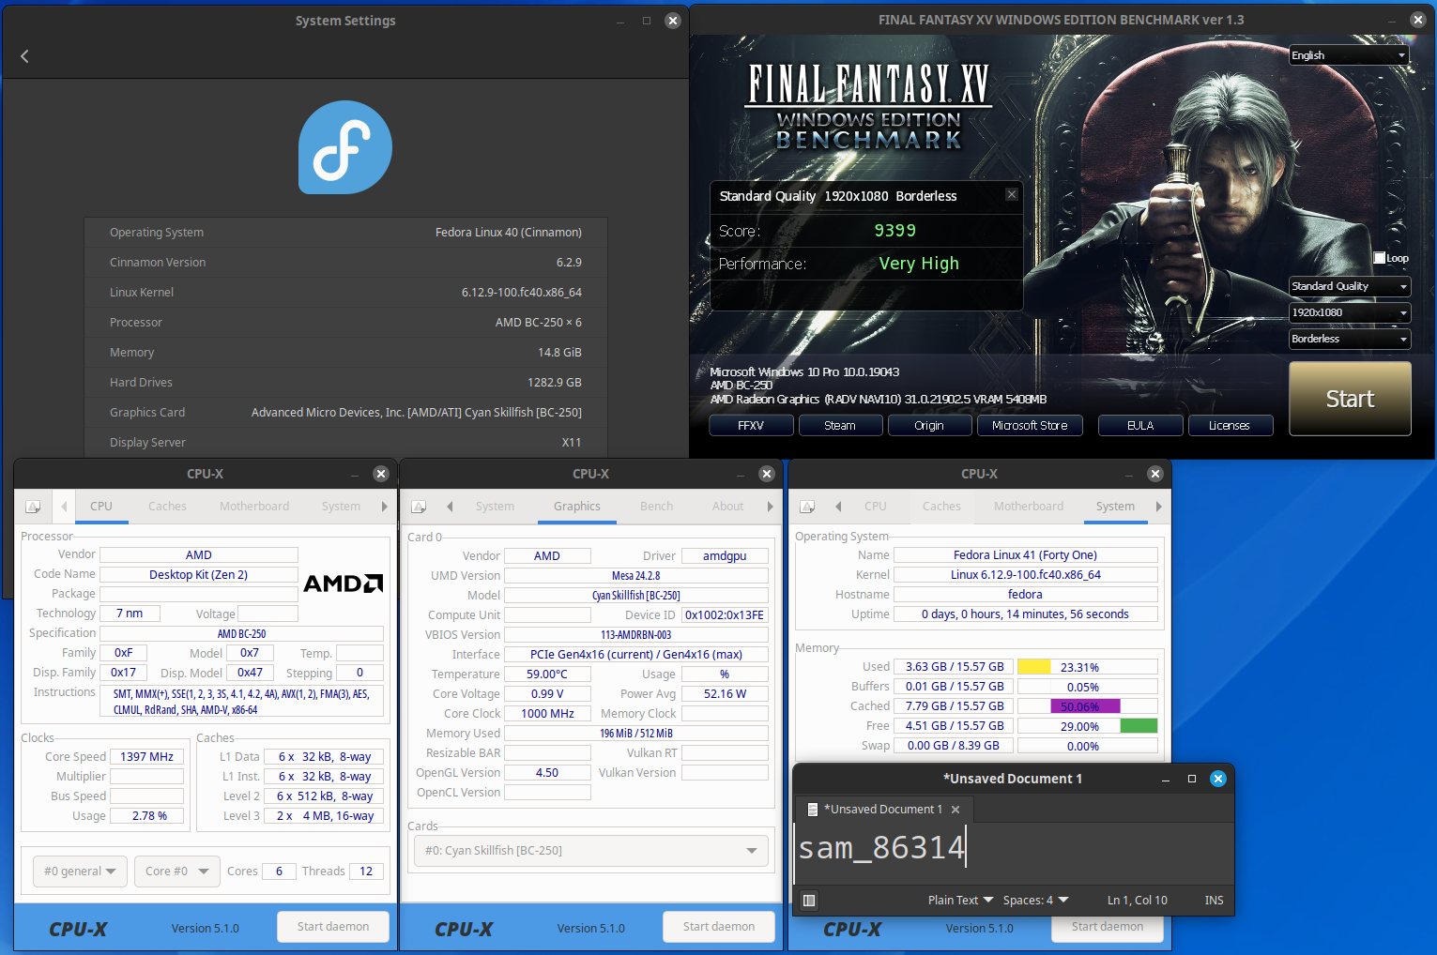Click the green Free memory bar
This screenshot has width=1437, height=955.
[1139, 726]
